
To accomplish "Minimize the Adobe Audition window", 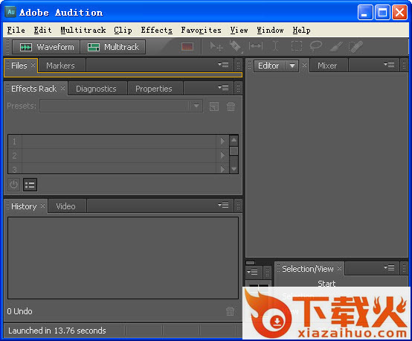I will pyautogui.click(x=365, y=12).
